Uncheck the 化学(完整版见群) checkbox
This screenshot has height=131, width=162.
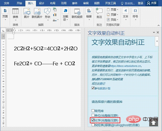(93, 120)
